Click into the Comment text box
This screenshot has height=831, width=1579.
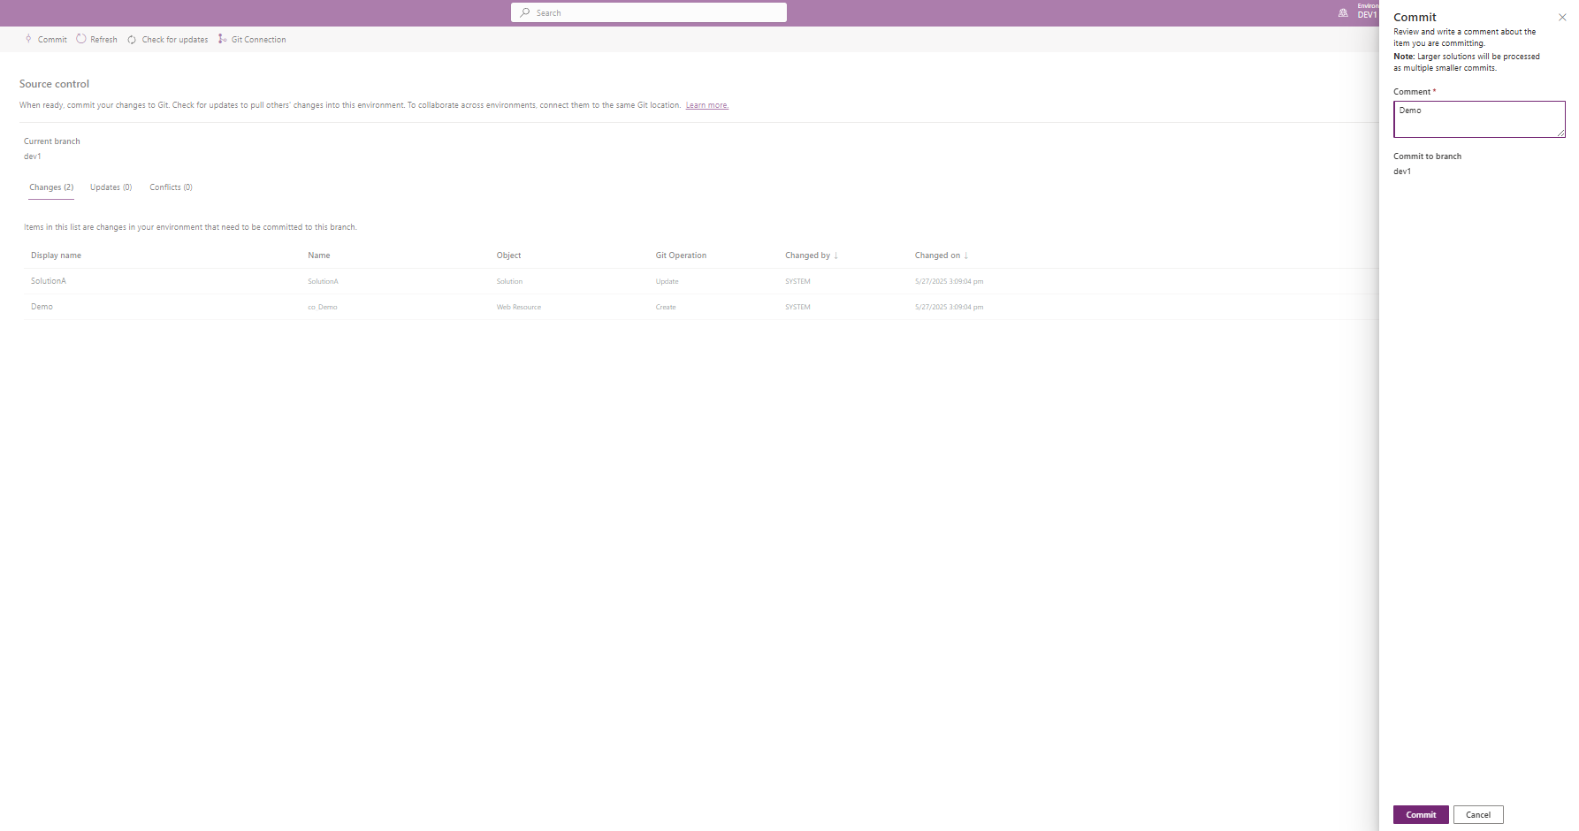[x=1478, y=119]
